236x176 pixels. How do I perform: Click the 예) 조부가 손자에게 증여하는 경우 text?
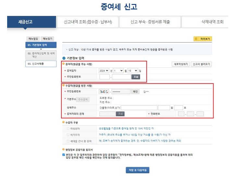140,141
